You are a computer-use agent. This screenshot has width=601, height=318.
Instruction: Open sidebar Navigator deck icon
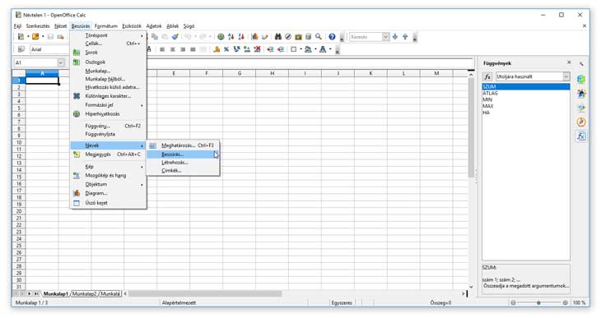coord(581,122)
